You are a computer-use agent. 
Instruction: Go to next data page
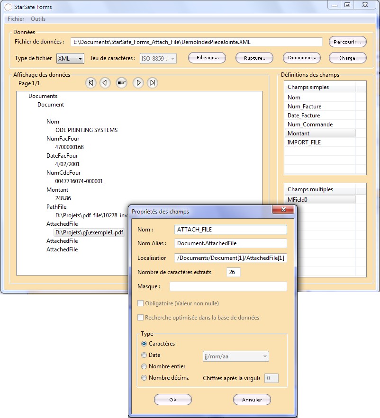(138, 83)
